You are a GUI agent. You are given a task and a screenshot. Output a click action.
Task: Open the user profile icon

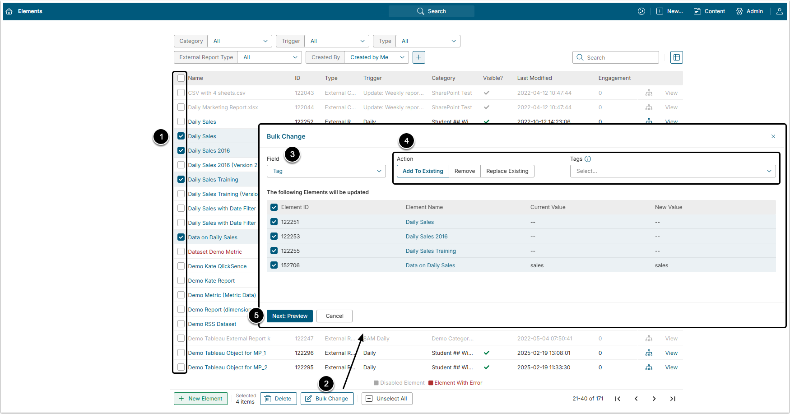click(779, 11)
